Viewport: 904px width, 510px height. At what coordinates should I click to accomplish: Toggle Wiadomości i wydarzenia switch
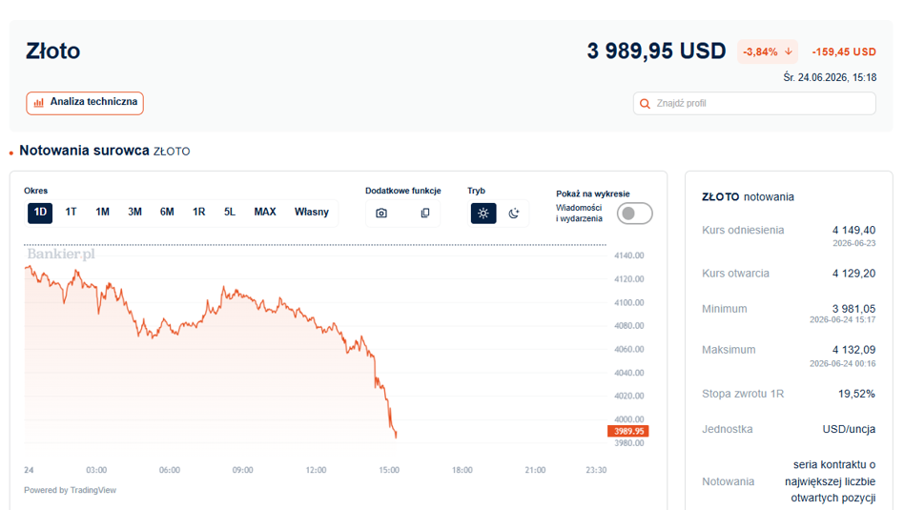tap(634, 214)
